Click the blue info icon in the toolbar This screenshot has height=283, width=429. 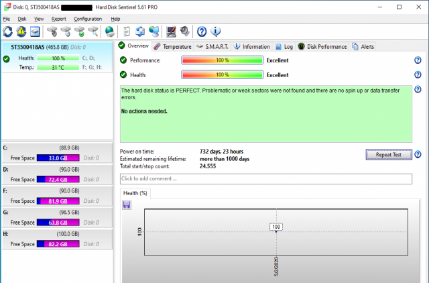[x=215, y=32]
